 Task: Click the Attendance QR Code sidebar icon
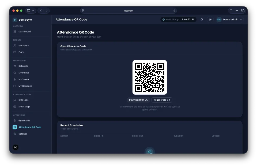click(x=15, y=127)
